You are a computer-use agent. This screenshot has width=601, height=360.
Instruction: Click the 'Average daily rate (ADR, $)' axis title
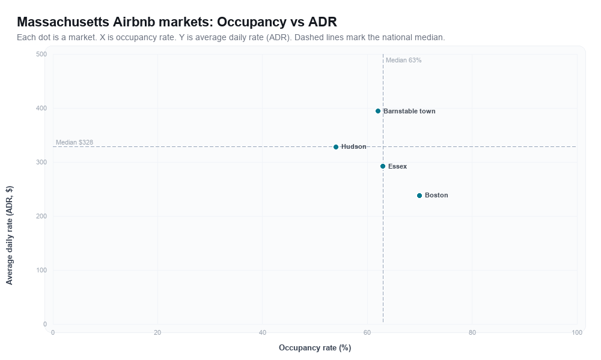coord(10,235)
